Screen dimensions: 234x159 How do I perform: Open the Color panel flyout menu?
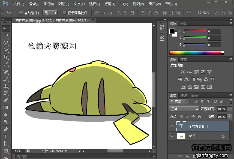click(230, 23)
